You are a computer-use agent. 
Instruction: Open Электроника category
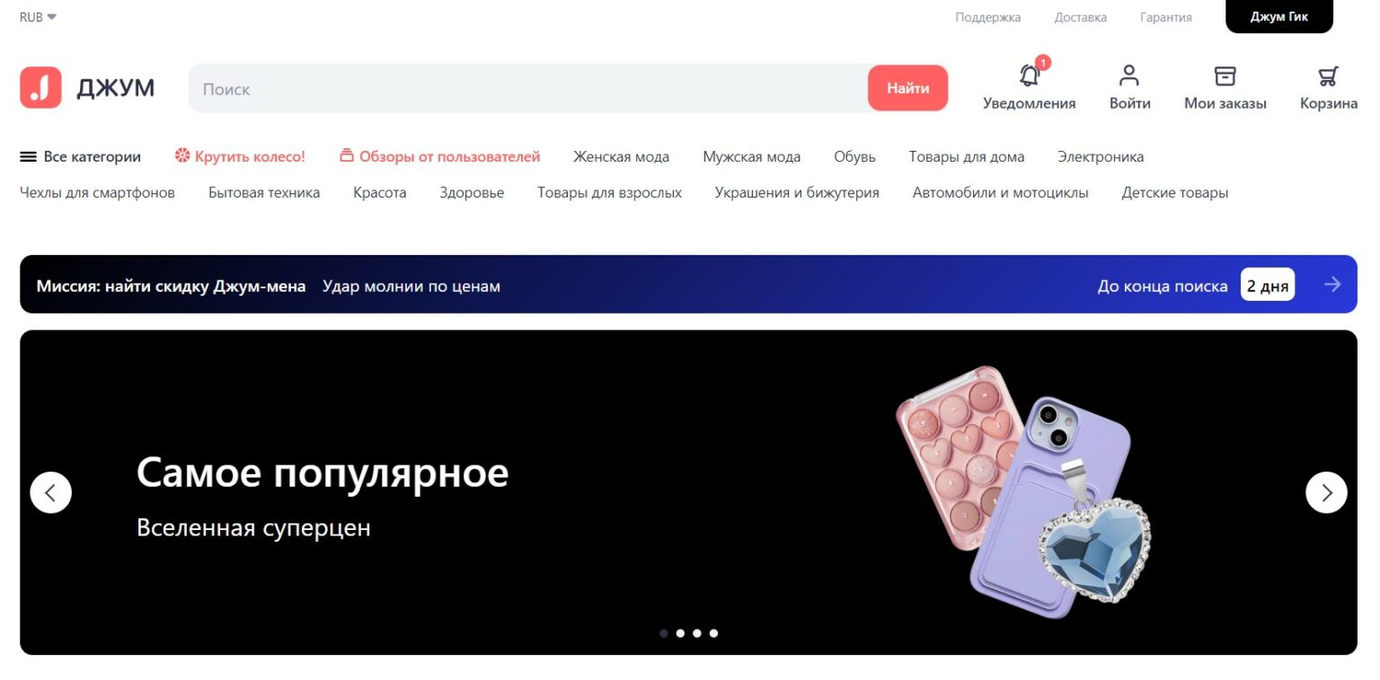(x=1101, y=156)
